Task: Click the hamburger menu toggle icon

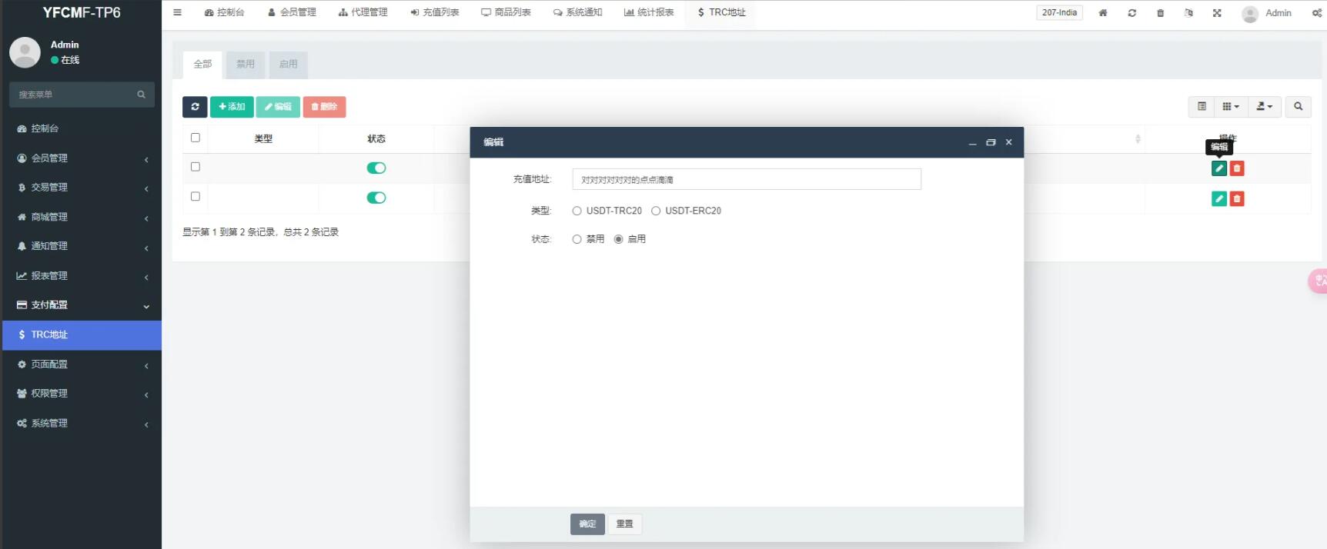Action: pos(177,12)
